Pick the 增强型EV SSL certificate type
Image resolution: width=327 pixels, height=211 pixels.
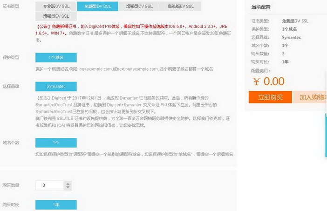click(x=56, y=16)
